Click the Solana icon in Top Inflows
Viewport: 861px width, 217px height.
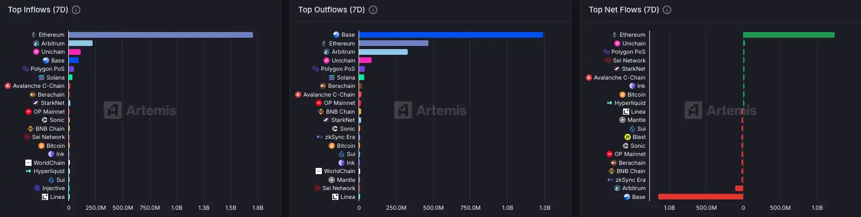(x=41, y=78)
